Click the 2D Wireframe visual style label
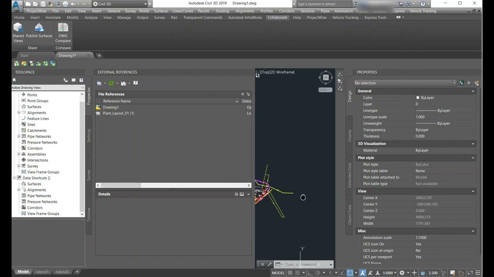Viewport: 494px width, 277px height. [282, 72]
